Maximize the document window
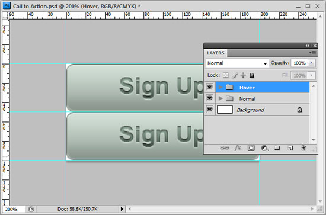 308,6
